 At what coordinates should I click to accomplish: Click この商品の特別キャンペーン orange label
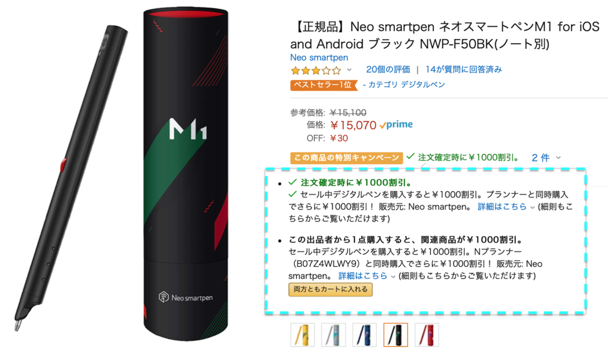click(347, 158)
